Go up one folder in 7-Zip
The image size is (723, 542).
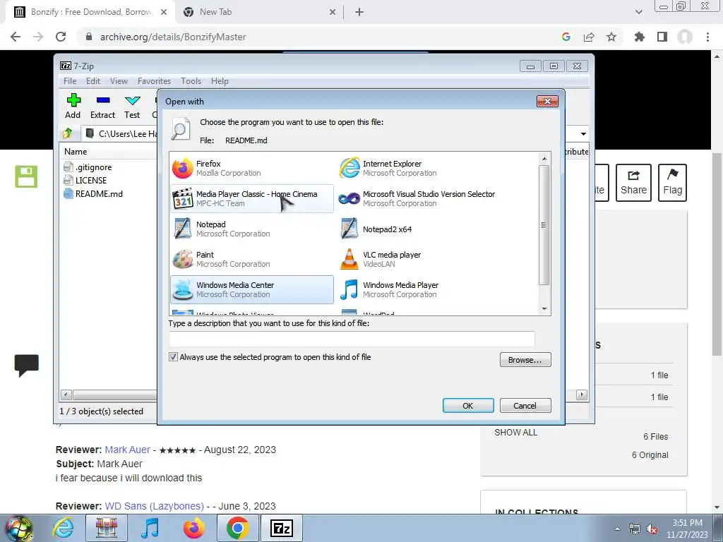pyautogui.click(x=68, y=133)
